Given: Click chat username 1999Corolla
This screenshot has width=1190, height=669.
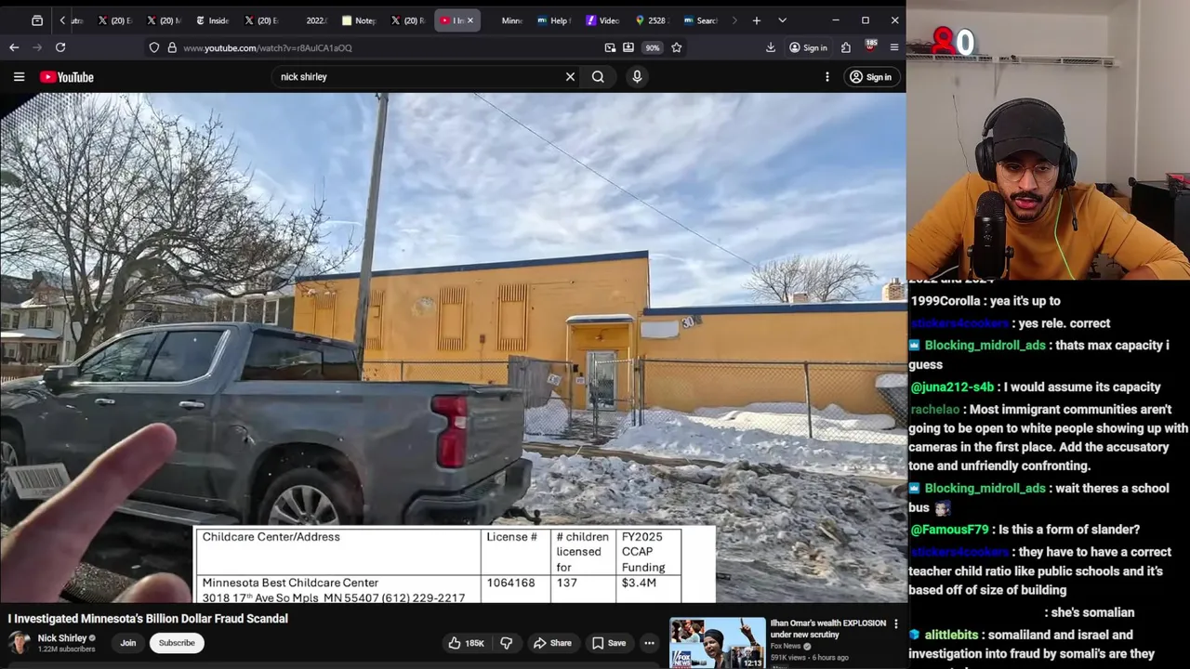Looking at the screenshot, I should pos(945,301).
